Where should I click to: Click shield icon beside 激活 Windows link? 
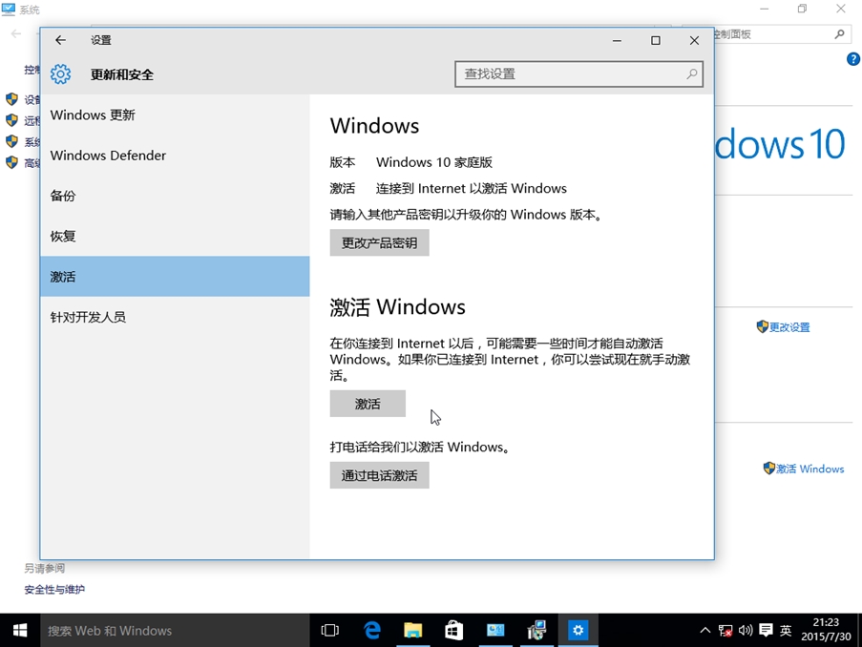click(769, 469)
